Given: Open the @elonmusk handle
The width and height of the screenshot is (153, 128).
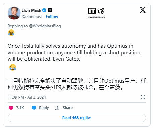Looking at the screenshot, I should [x=32, y=17].
